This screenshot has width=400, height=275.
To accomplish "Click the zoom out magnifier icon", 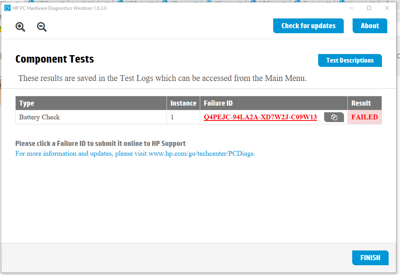I will [42, 27].
